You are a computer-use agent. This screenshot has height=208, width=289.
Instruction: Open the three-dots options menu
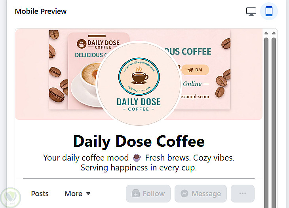tap(243, 194)
